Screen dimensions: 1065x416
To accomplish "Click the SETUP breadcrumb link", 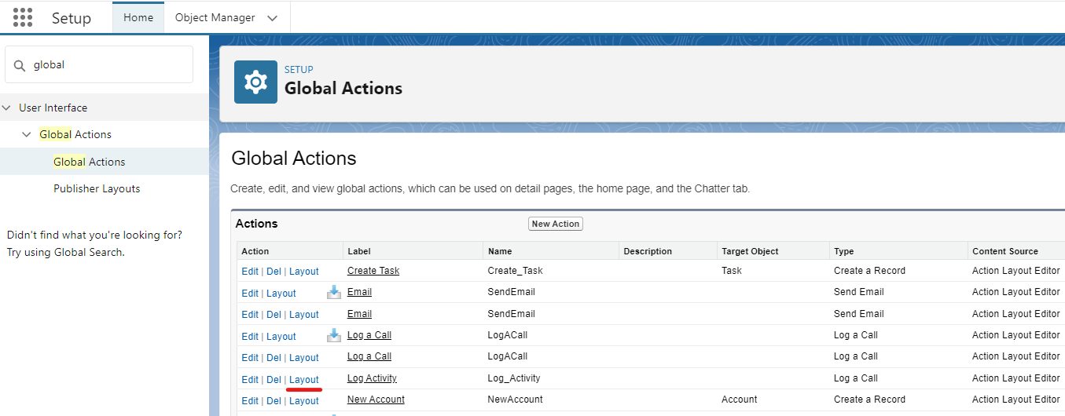I will (x=299, y=70).
